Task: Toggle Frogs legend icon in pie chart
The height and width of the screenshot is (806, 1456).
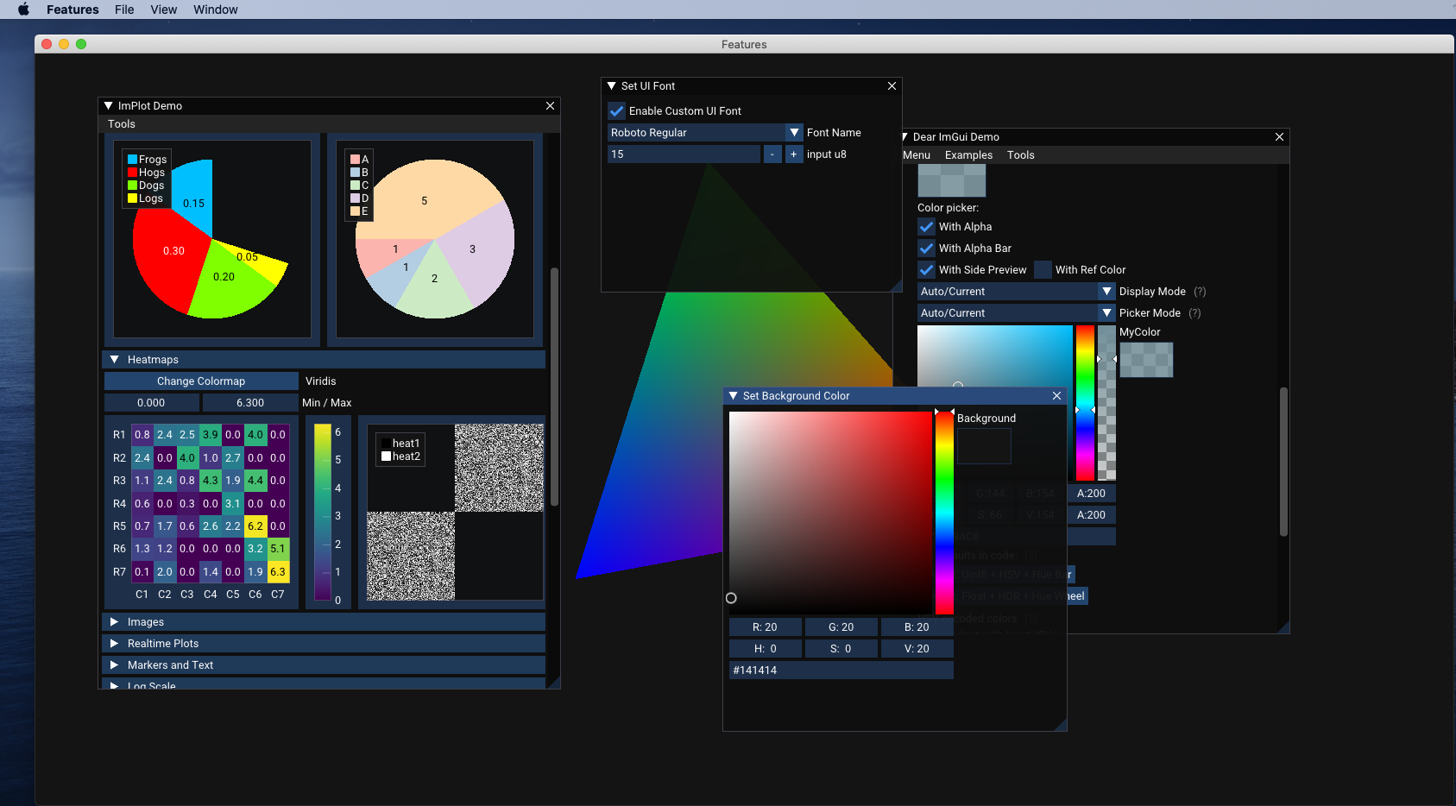Action: (x=132, y=160)
